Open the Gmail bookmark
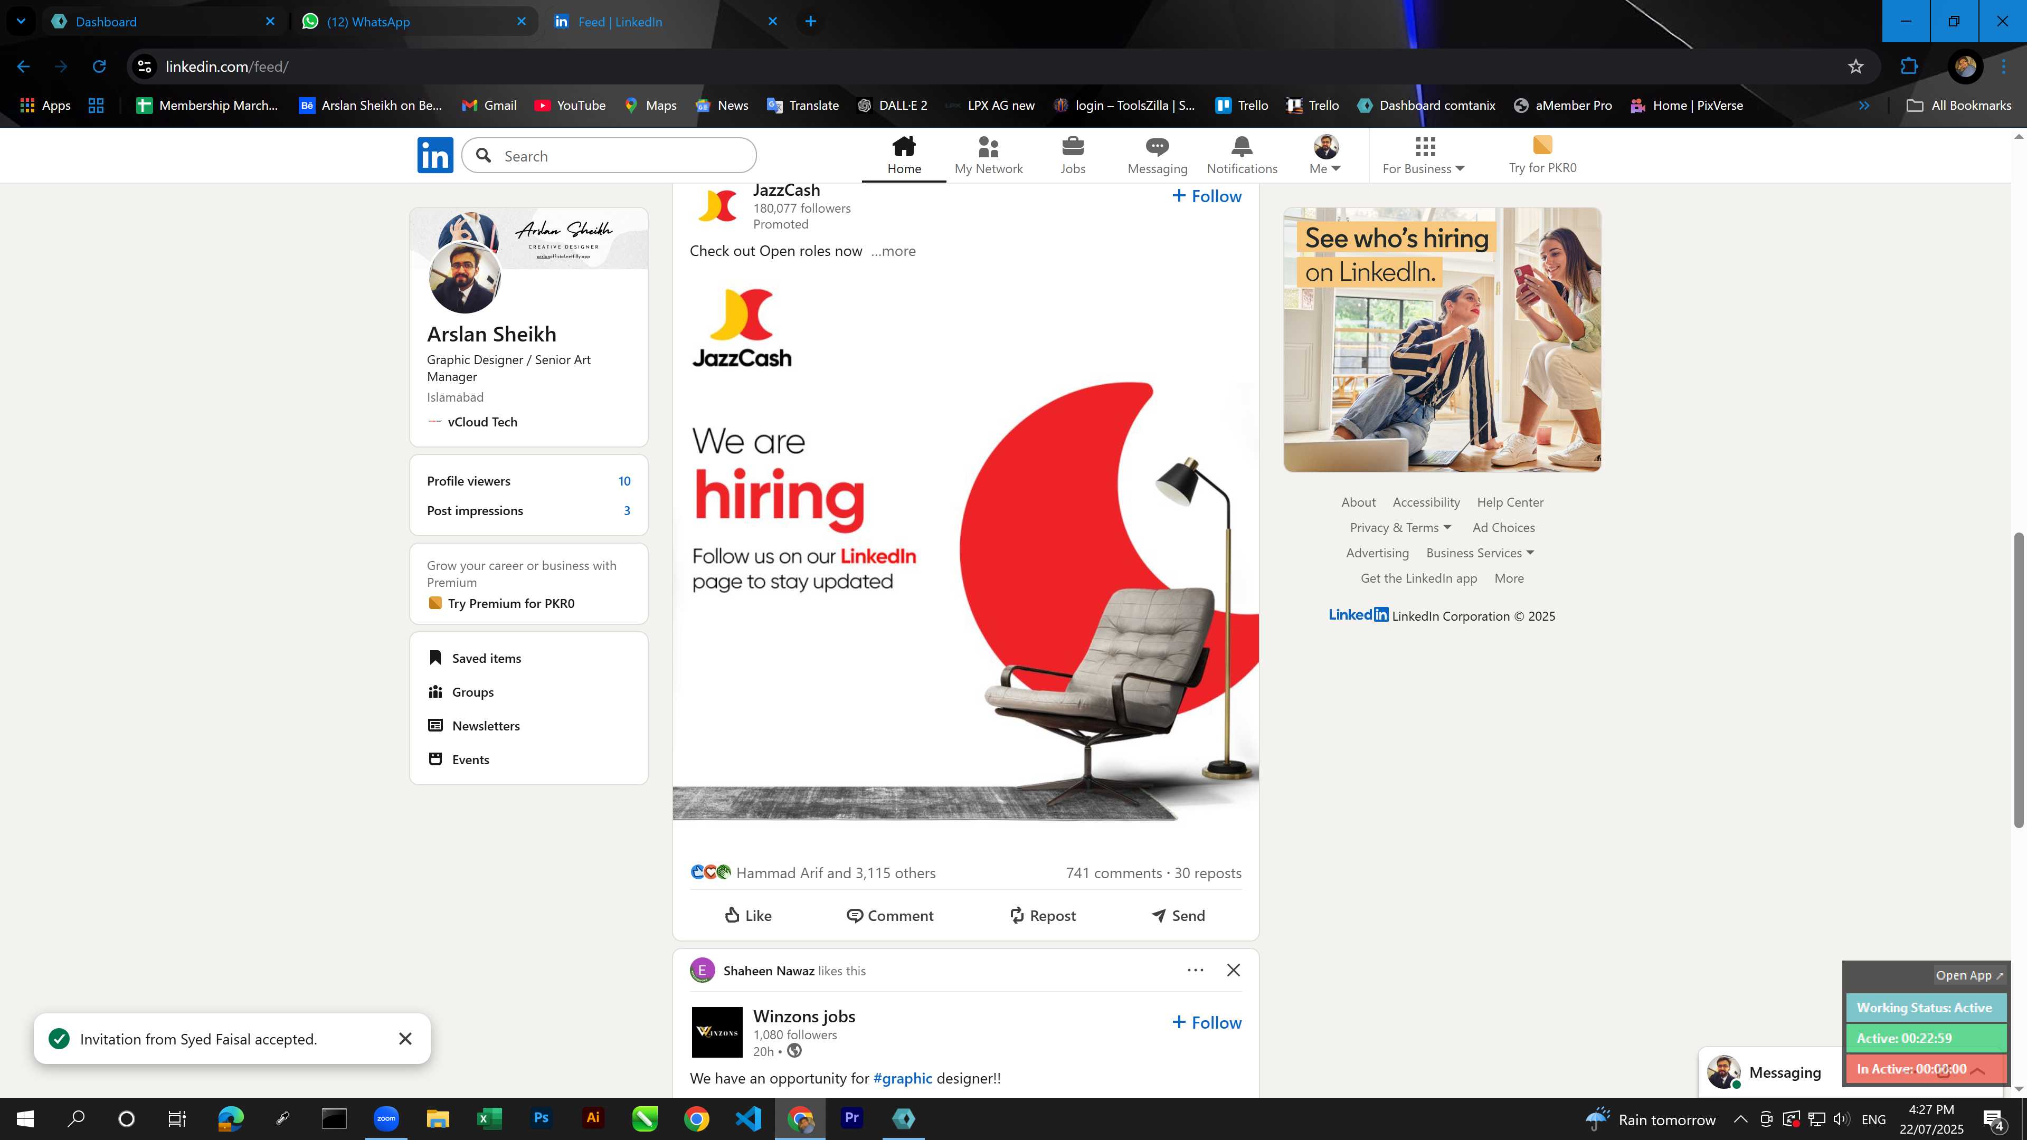 [489, 106]
